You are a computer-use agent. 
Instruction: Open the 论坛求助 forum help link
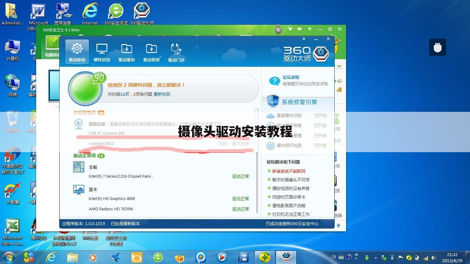pos(291,77)
